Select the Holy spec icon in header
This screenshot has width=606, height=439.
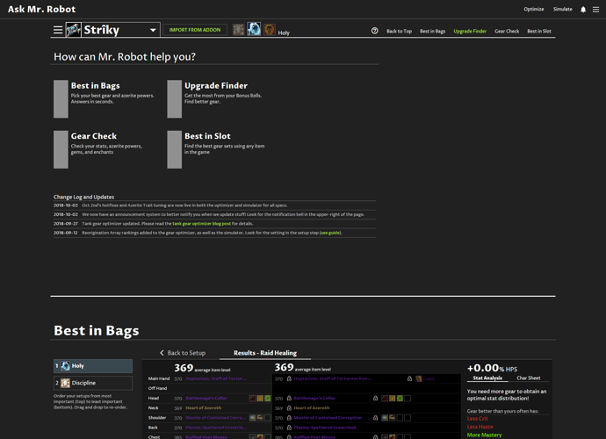click(x=254, y=29)
